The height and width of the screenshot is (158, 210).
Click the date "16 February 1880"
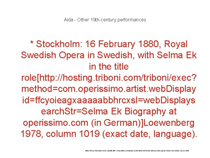122,44
